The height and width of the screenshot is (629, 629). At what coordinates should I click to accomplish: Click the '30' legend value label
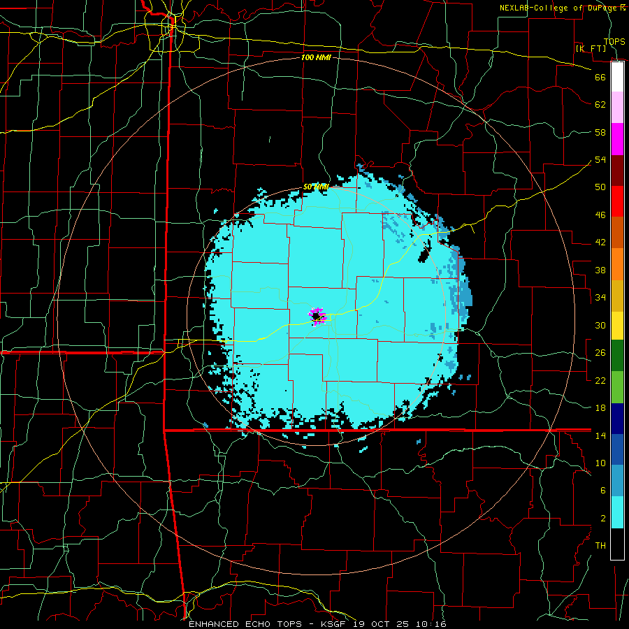tap(600, 325)
